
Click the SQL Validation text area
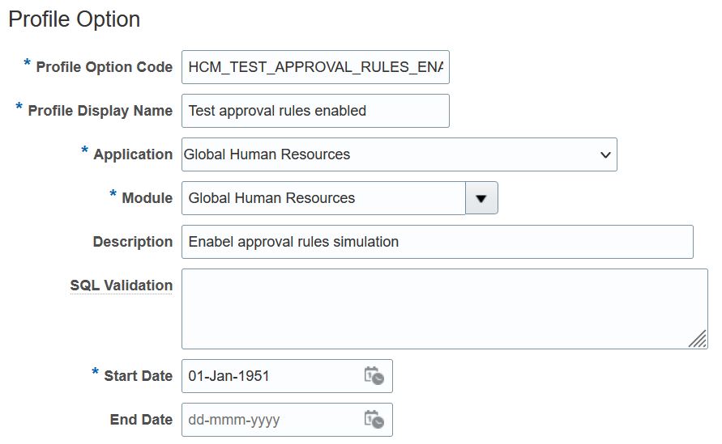pos(445,309)
